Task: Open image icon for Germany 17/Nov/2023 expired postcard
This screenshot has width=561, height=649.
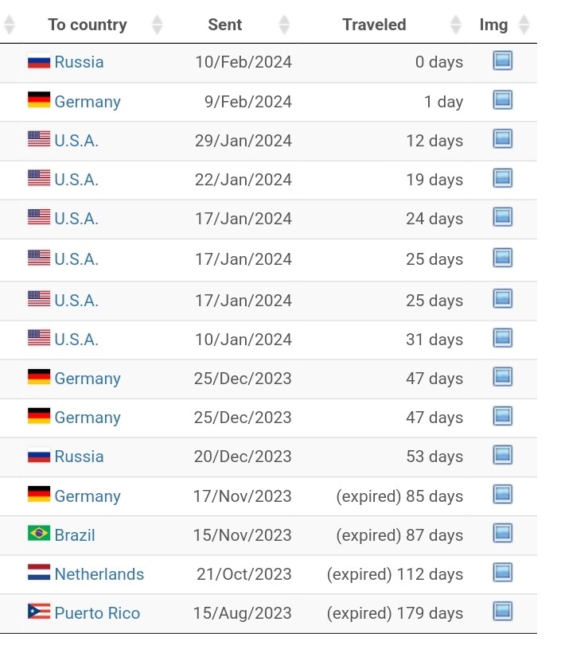Action: 503,495
